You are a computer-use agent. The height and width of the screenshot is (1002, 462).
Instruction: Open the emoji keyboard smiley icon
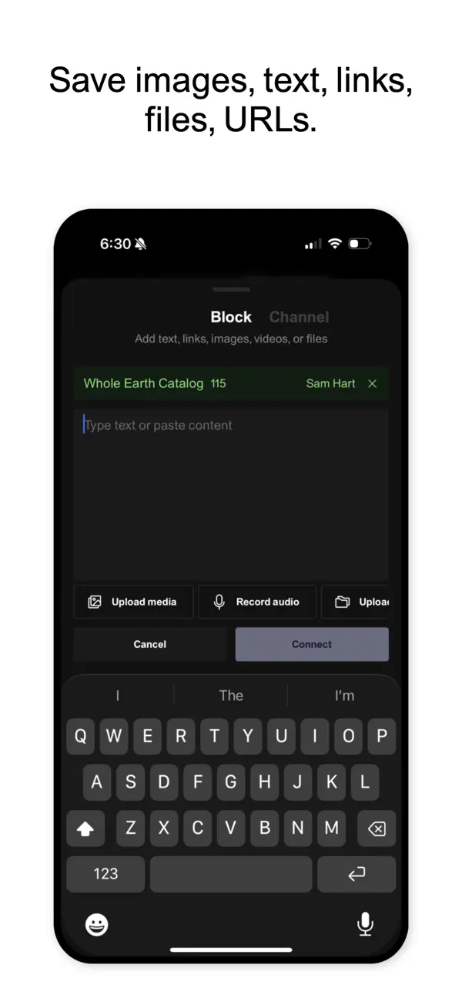click(x=97, y=924)
